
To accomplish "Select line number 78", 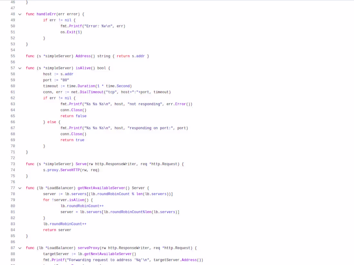I will click(x=13, y=194).
